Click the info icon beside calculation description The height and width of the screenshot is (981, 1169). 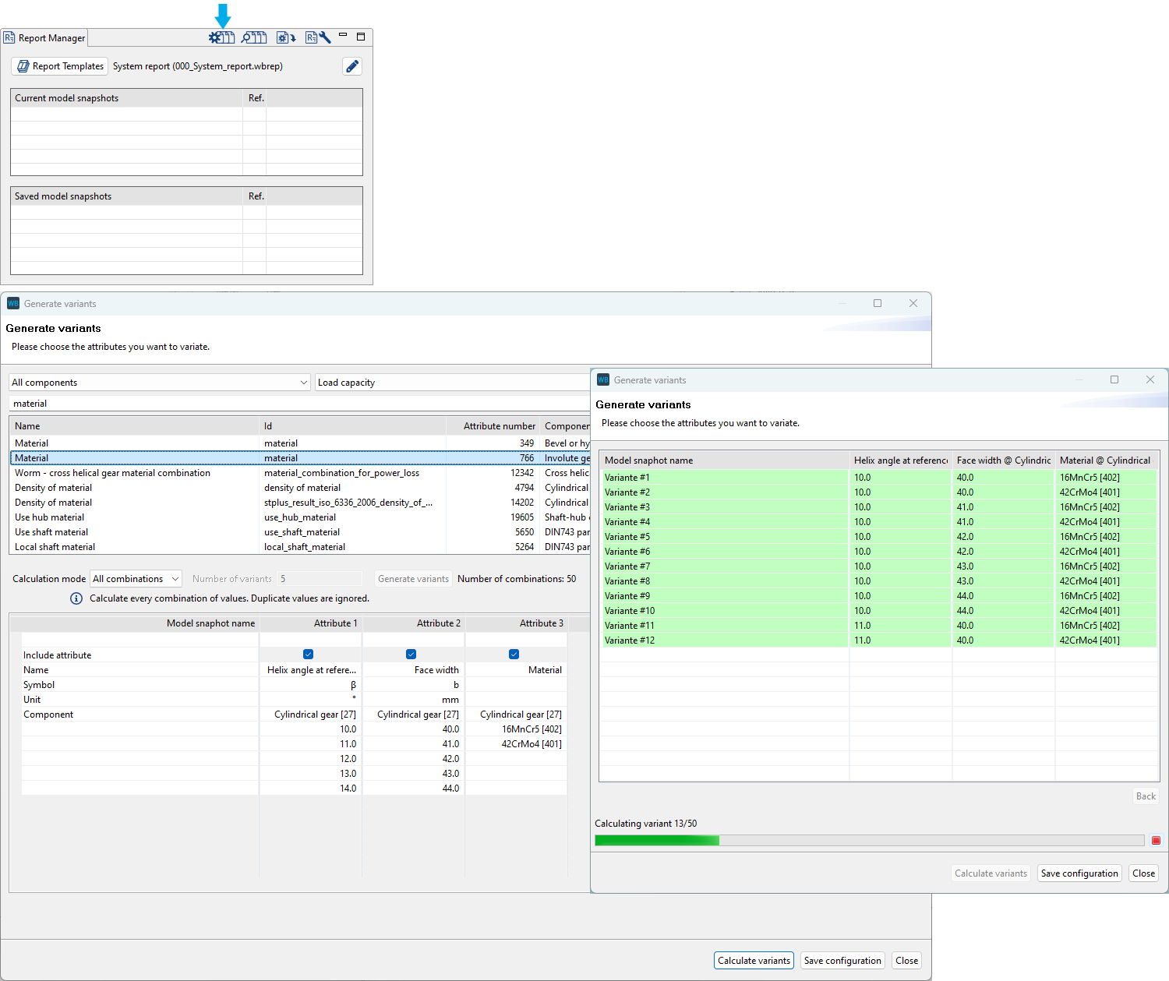(x=76, y=598)
